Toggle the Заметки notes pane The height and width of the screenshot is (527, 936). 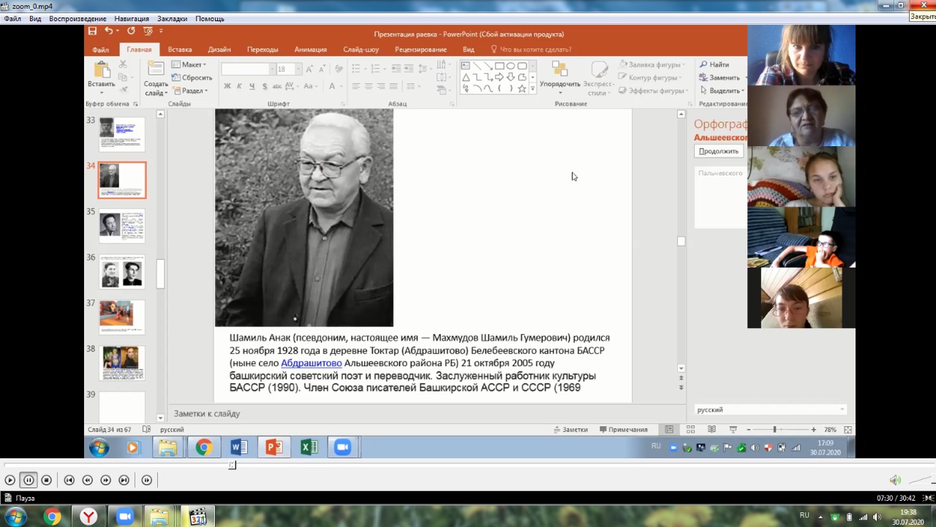click(x=570, y=430)
